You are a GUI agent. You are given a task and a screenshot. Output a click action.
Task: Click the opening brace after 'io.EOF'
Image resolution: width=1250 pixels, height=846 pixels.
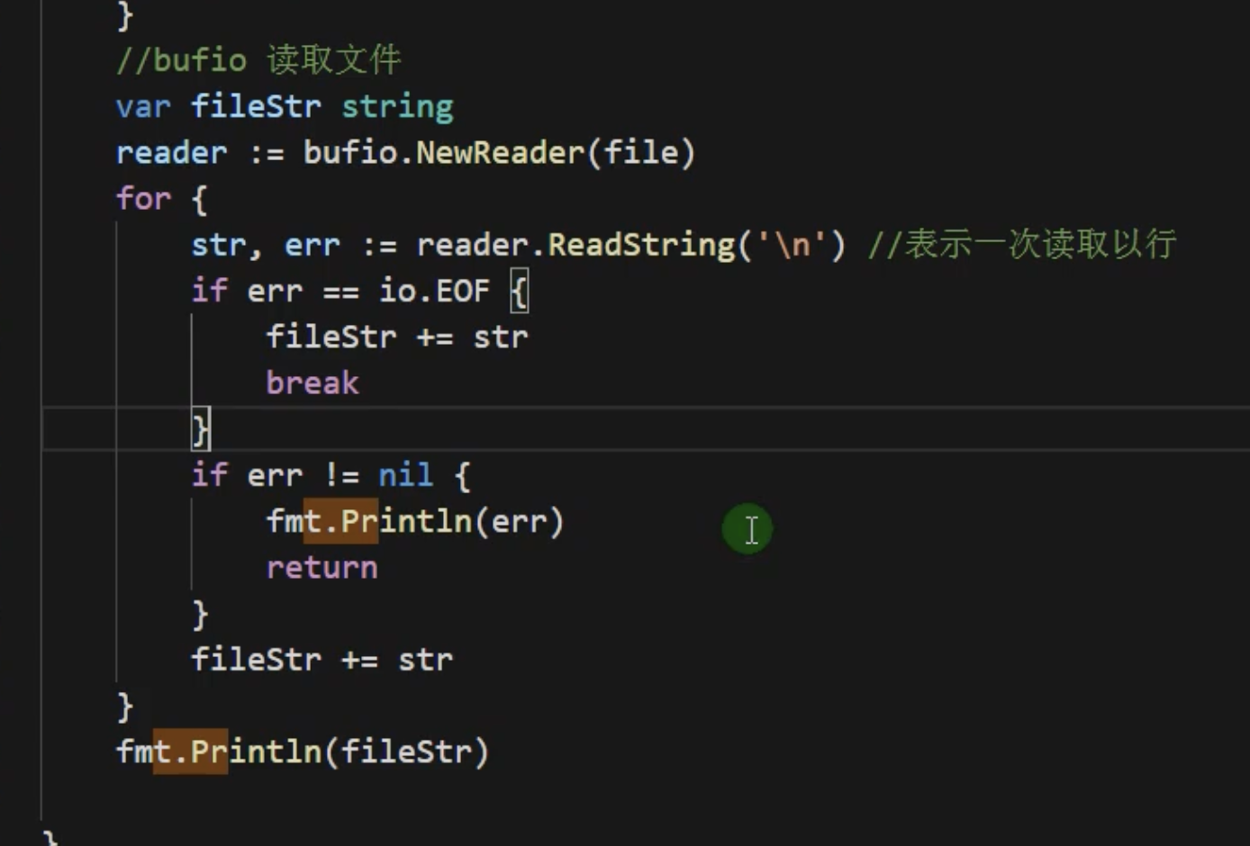[x=519, y=292]
